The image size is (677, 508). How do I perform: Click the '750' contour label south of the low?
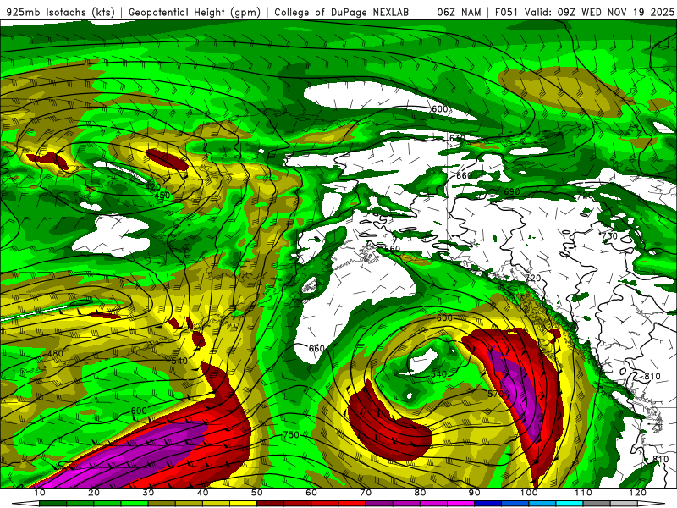click(291, 434)
